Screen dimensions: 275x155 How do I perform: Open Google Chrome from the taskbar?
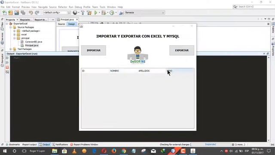coord(124,151)
